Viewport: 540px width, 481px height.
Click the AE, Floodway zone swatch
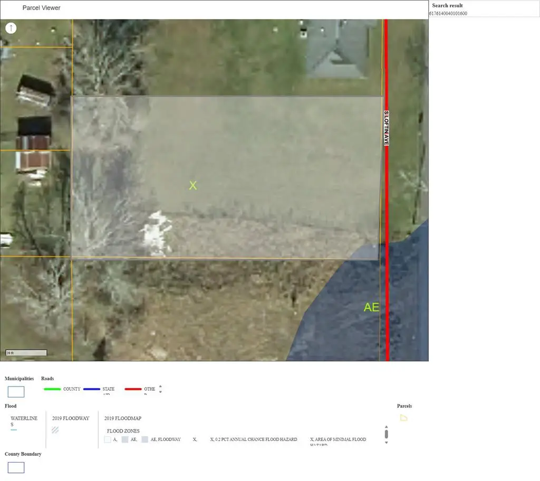(144, 439)
